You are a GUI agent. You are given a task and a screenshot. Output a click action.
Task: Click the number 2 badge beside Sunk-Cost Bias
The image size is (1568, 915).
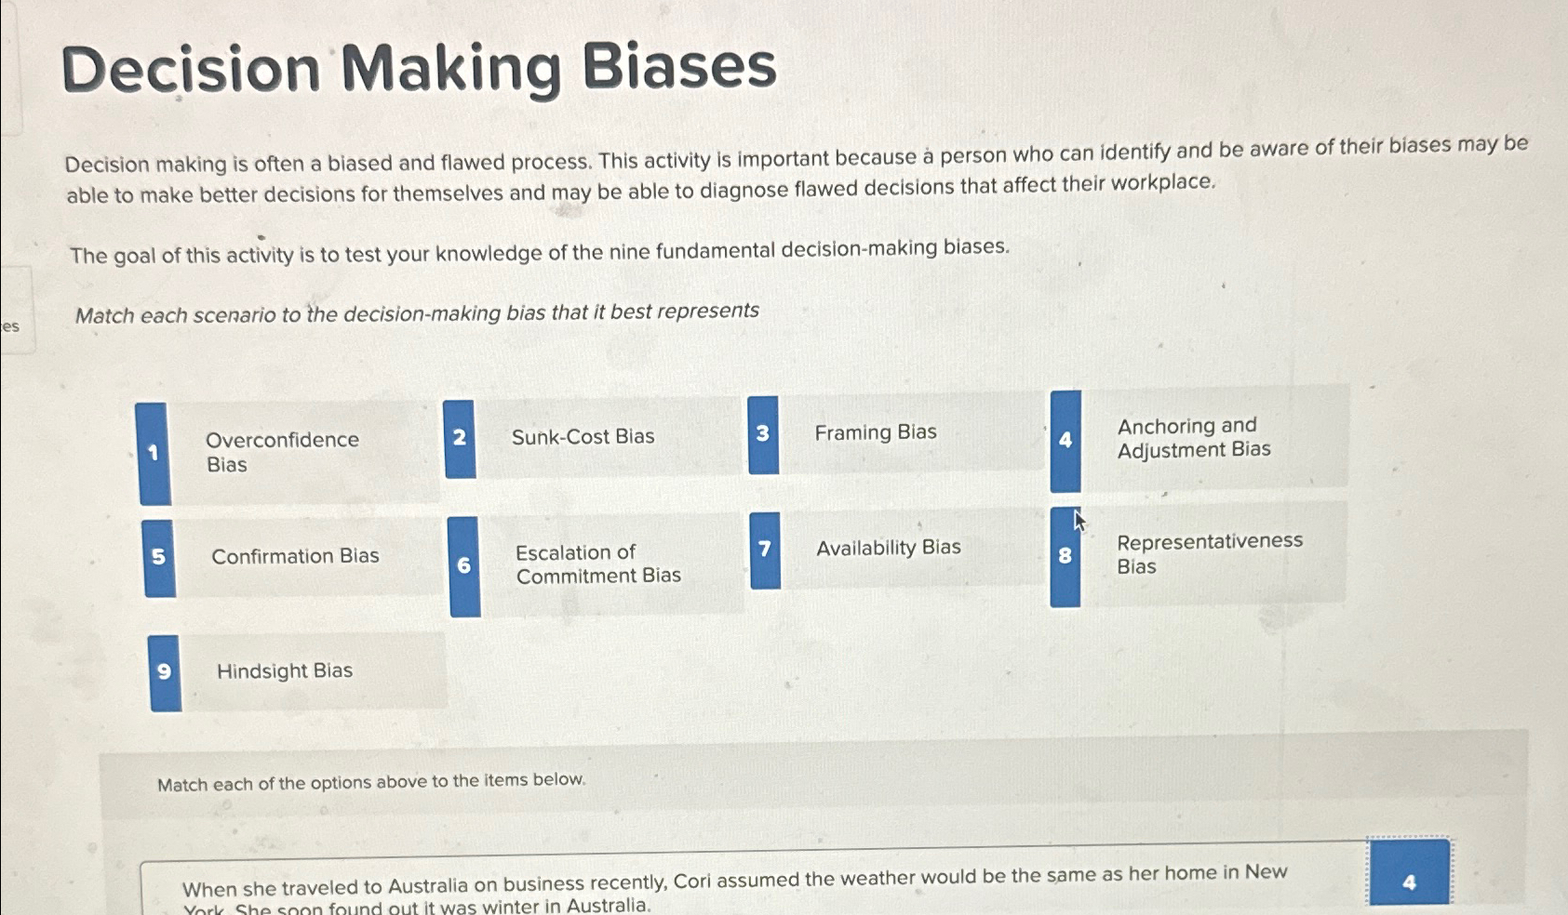pos(458,437)
